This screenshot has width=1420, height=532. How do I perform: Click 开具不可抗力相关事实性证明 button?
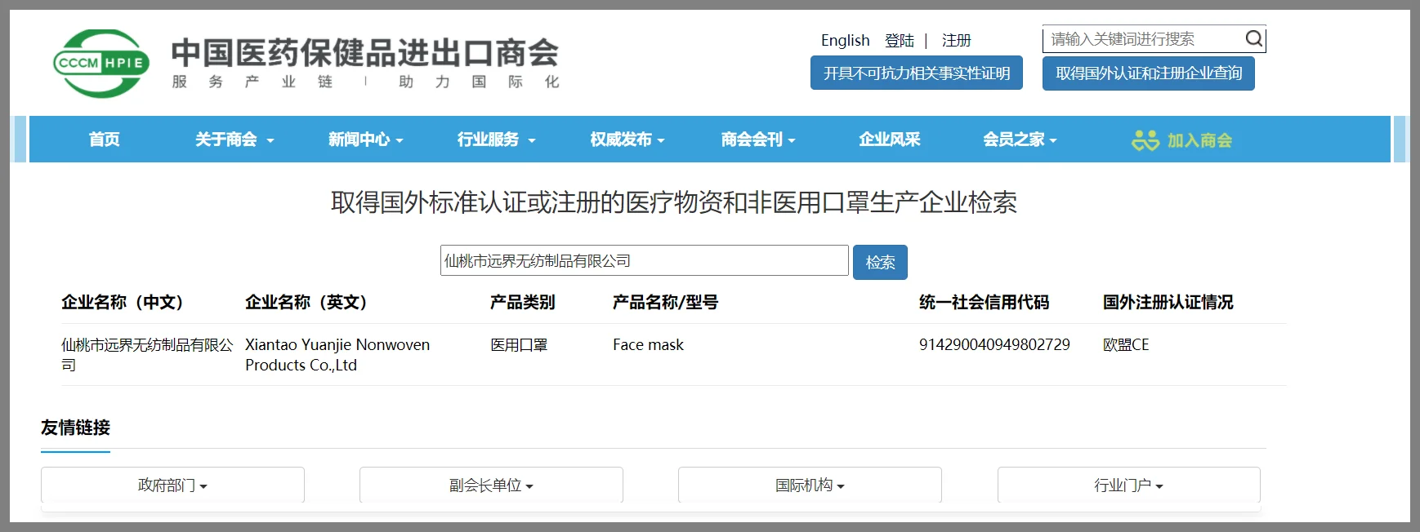tap(916, 73)
